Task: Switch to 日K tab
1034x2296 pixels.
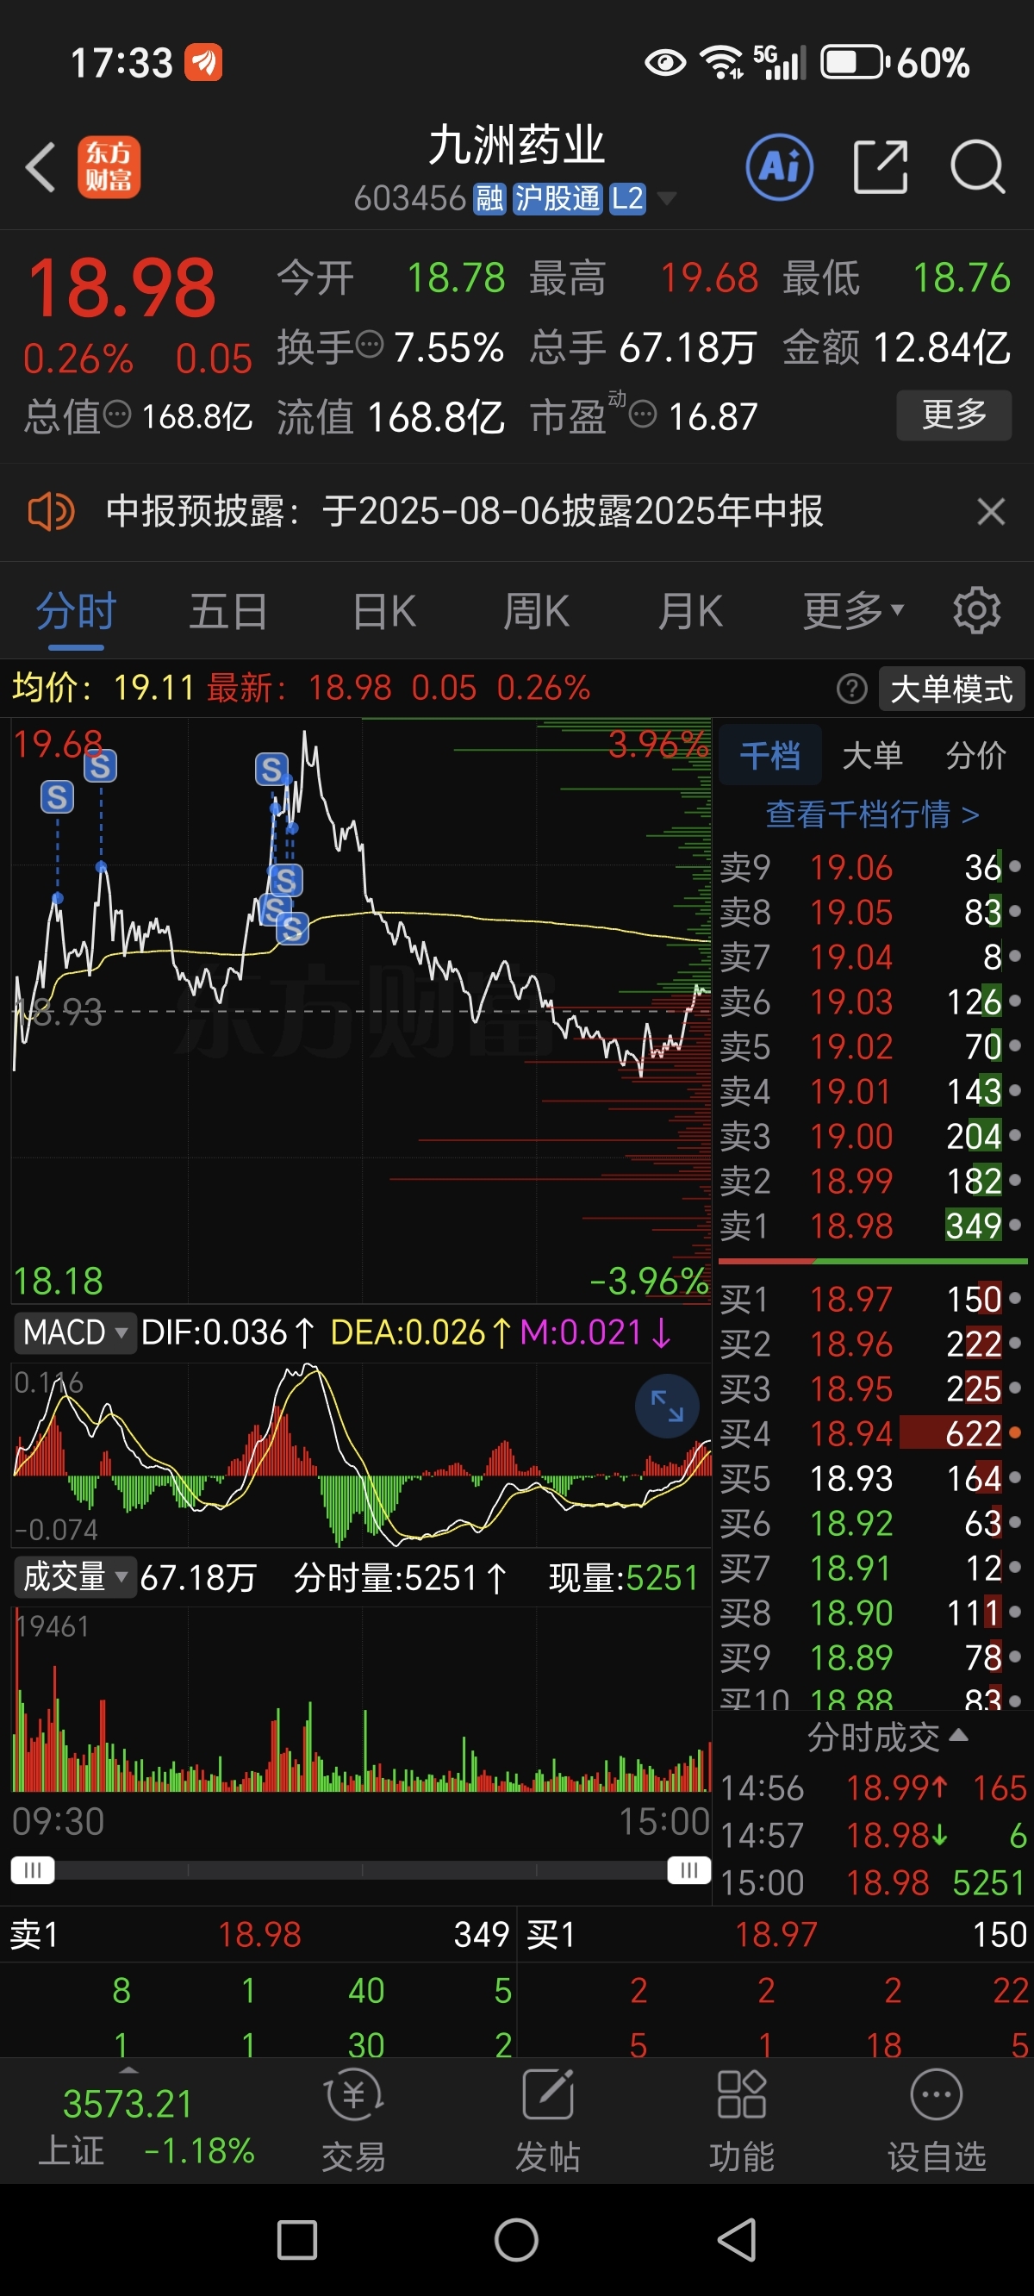Action: pos(384,612)
